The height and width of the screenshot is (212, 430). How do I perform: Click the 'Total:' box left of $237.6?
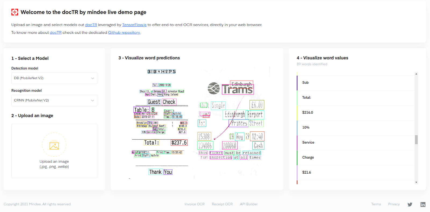coord(151,142)
